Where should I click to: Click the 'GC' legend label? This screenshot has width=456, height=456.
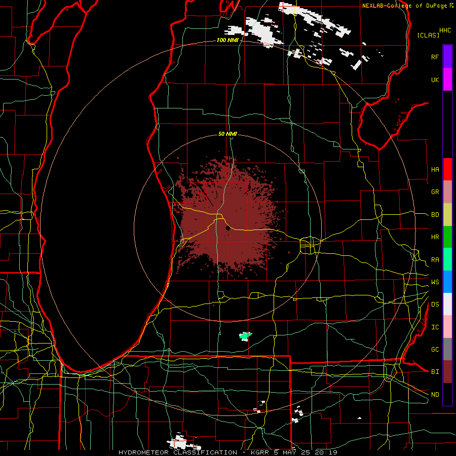(435, 349)
